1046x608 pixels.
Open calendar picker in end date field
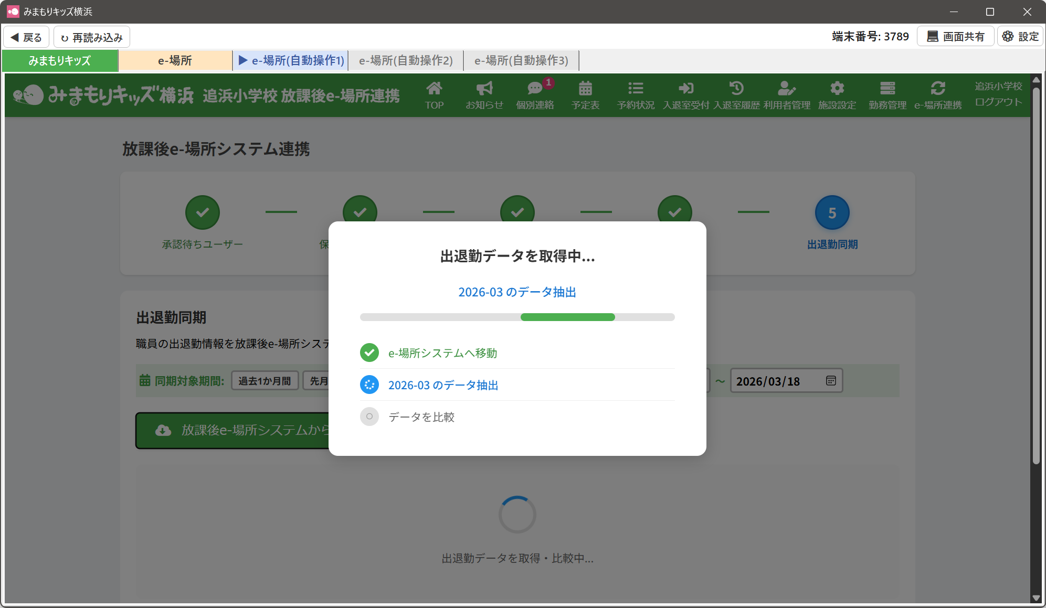click(x=831, y=381)
